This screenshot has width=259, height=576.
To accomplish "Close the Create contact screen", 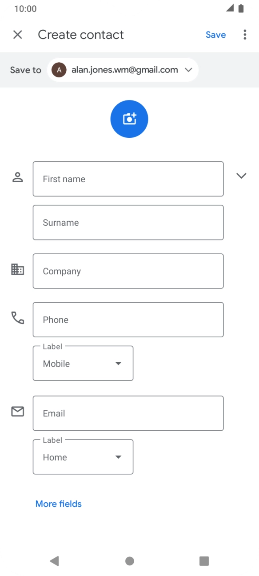I will (x=17, y=34).
